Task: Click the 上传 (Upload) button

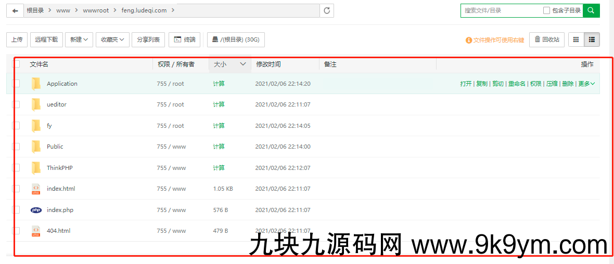Action: 17,39
